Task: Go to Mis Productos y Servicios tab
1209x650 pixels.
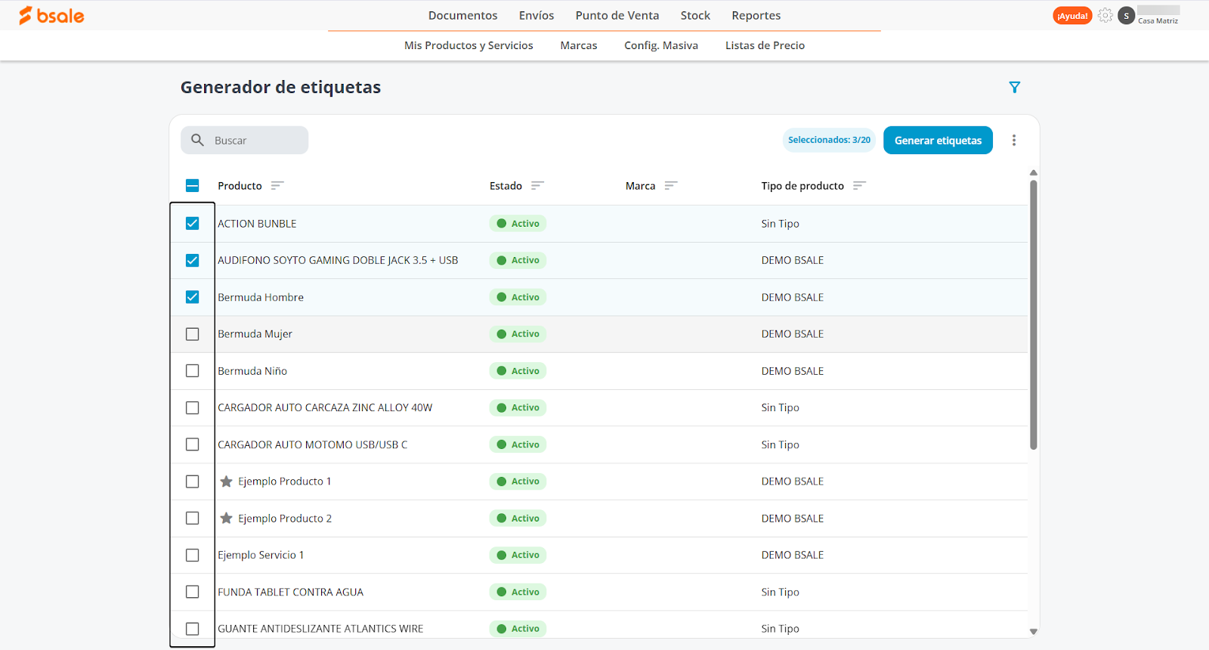Action: (x=468, y=45)
